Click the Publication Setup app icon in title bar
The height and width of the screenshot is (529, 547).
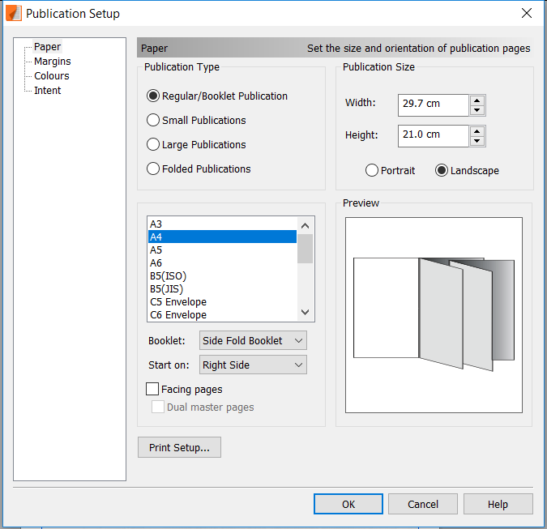[x=14, y=13]
